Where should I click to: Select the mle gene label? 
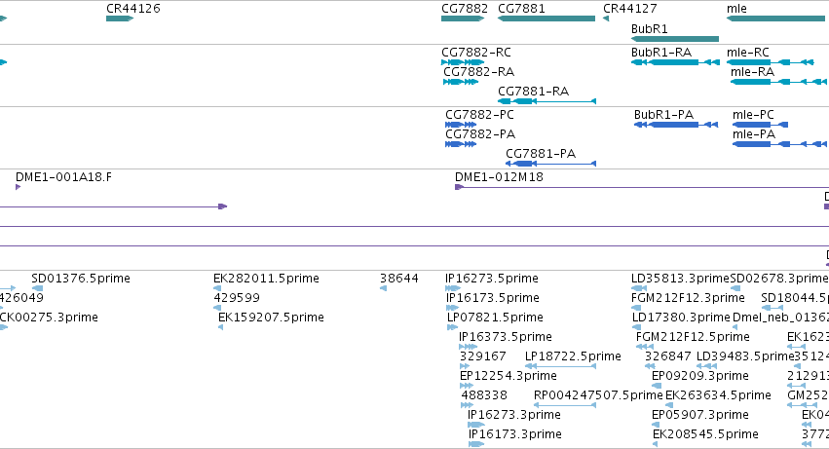tap(736, 9)
